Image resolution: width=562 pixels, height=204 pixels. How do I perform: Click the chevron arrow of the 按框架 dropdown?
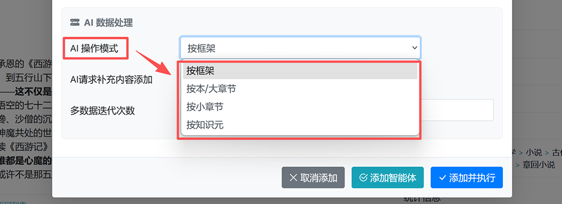(415, 48)
